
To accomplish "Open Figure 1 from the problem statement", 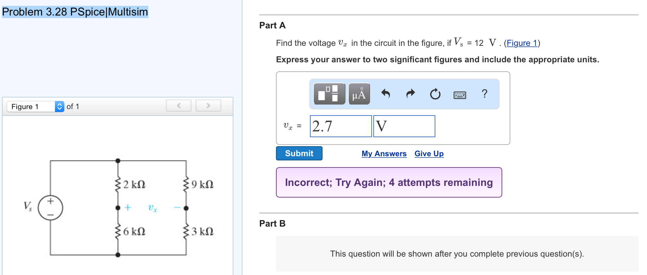I will [522, 43].
